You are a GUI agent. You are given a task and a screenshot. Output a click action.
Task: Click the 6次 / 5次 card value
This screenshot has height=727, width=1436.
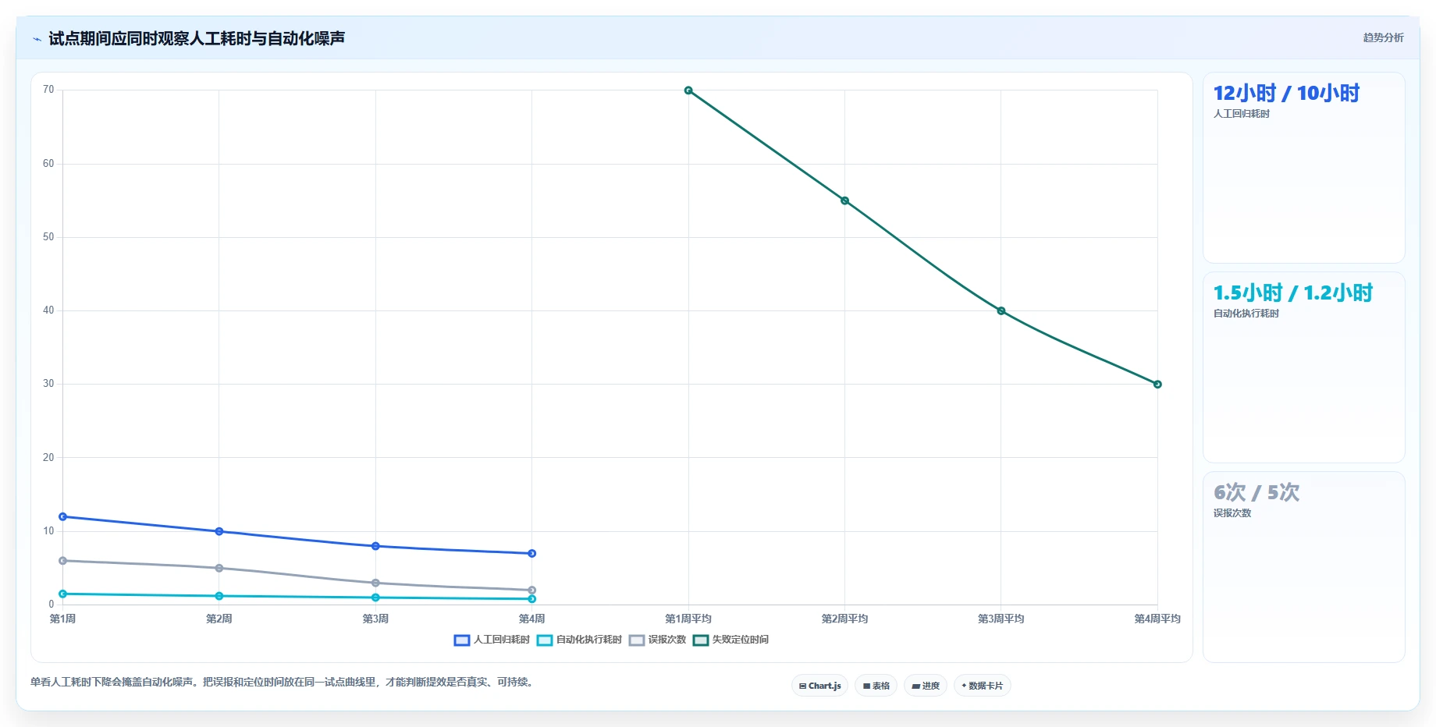[1256, 493]
